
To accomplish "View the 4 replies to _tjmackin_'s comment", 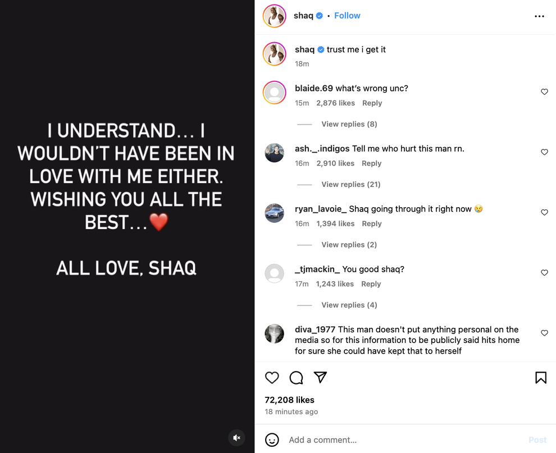I will pyautogui.click(x=348, y=305).
